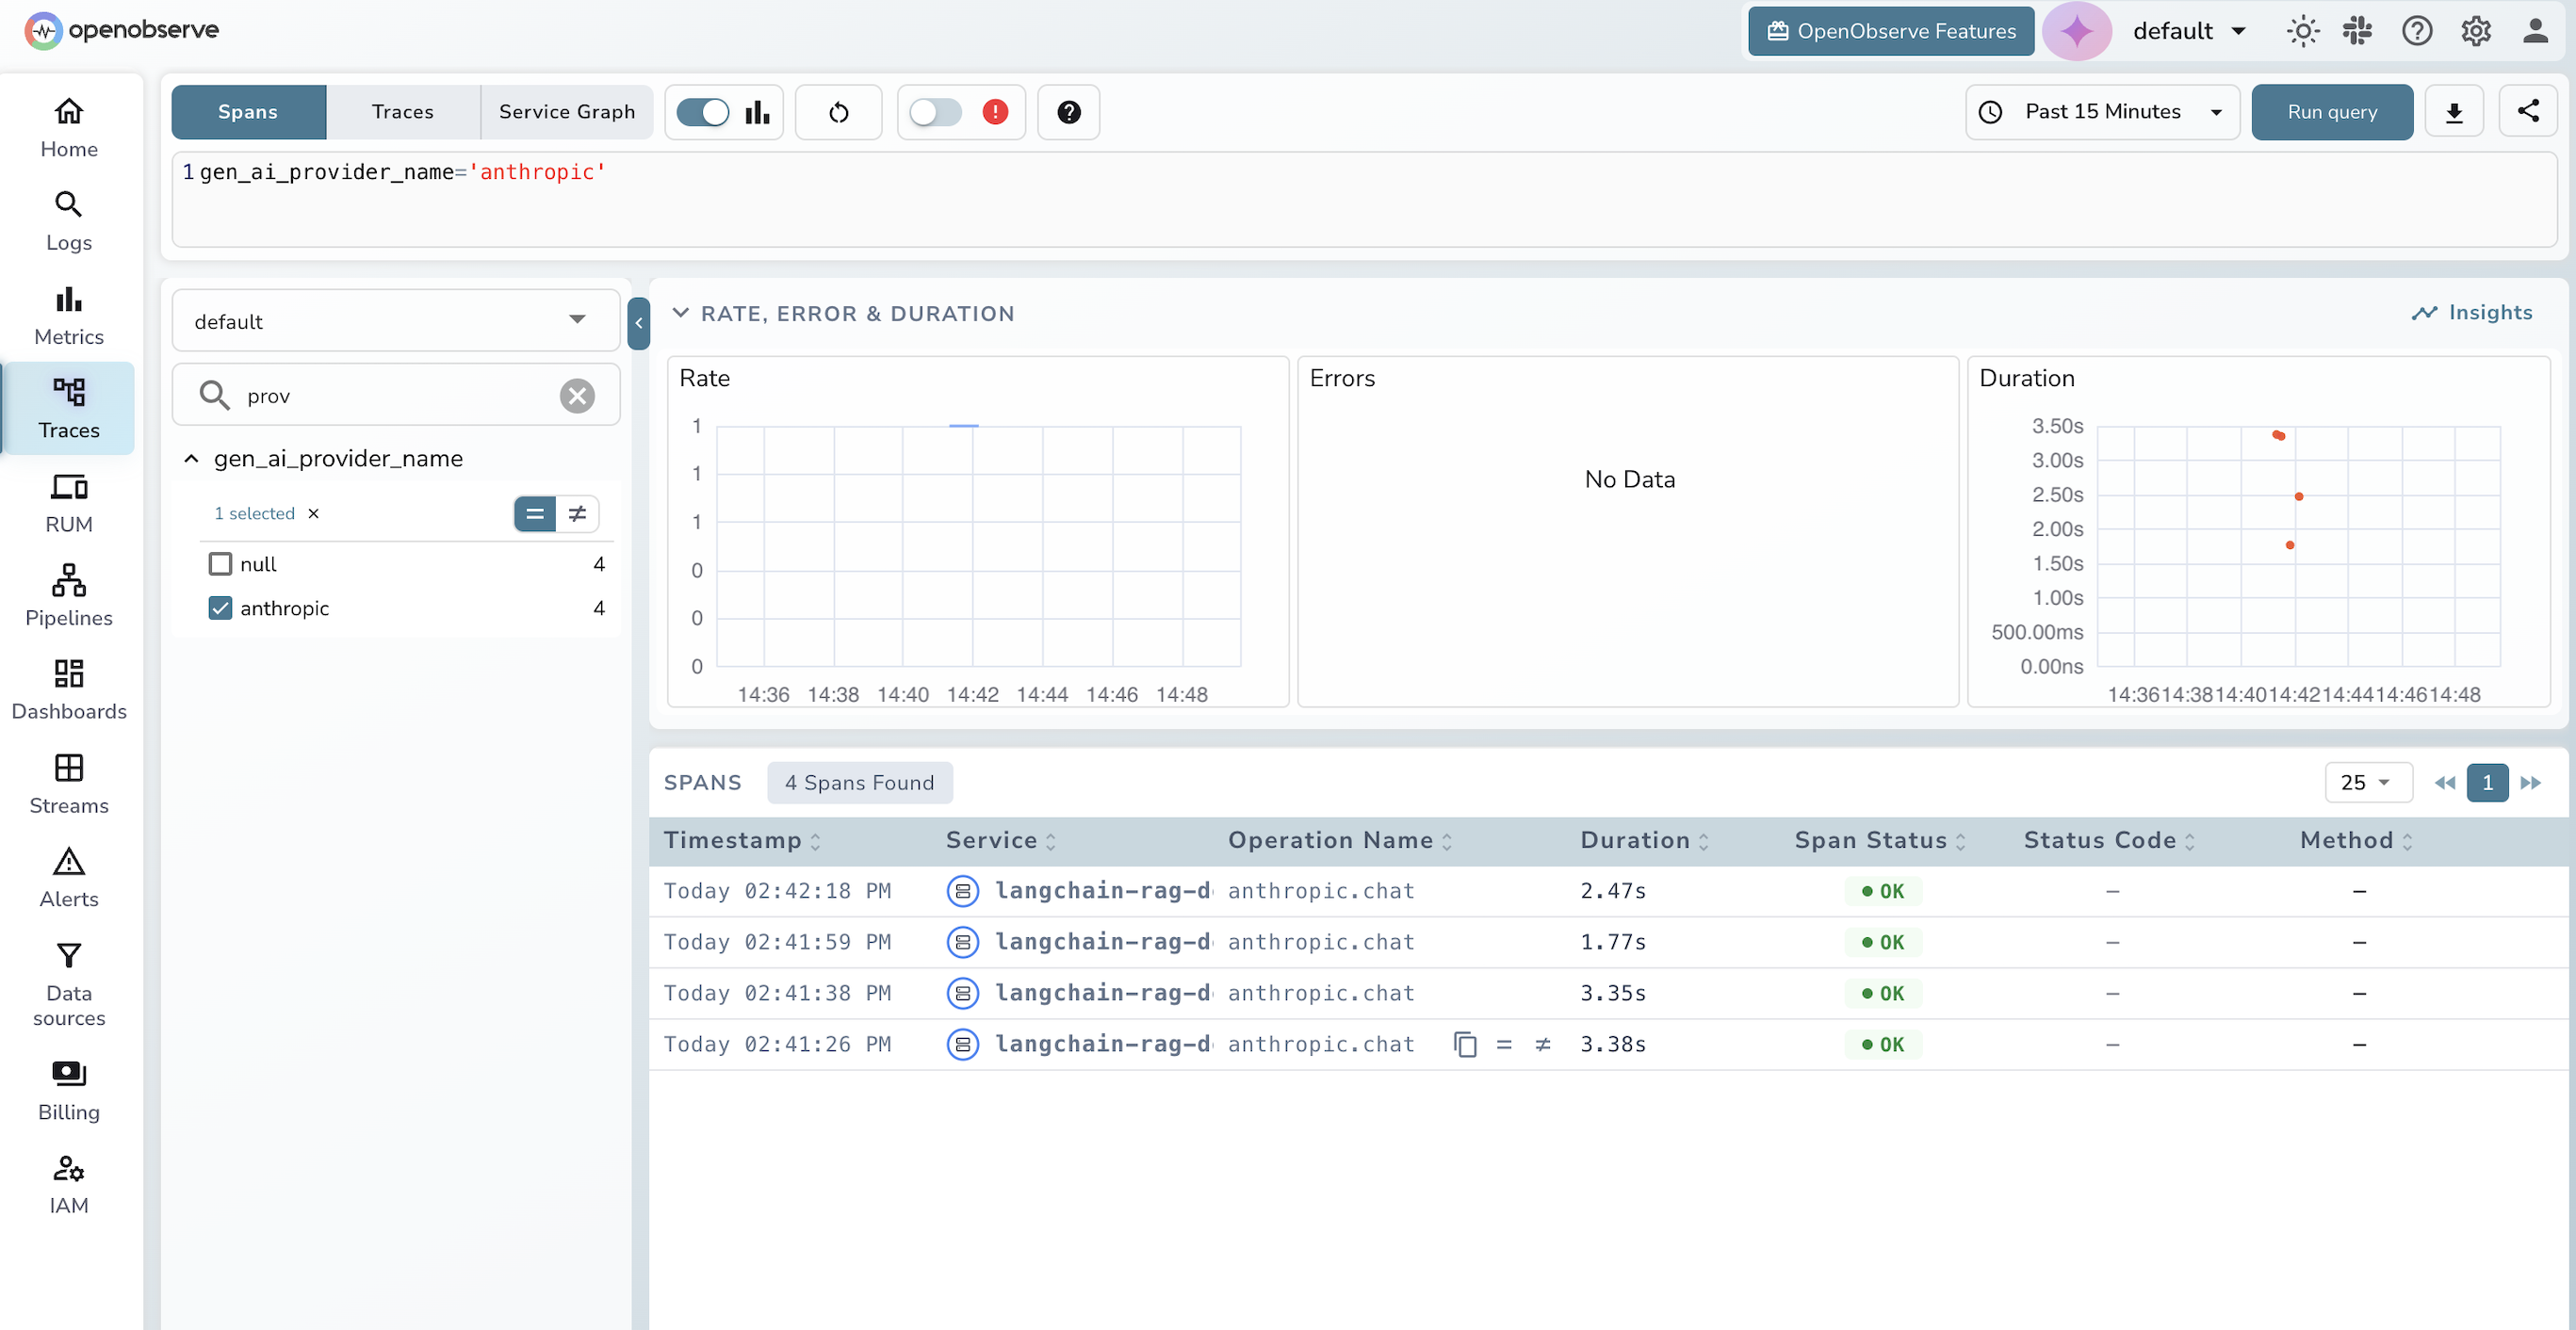Click the Run query button
2576x1330 pixels.
click(x=2332, y=112)
